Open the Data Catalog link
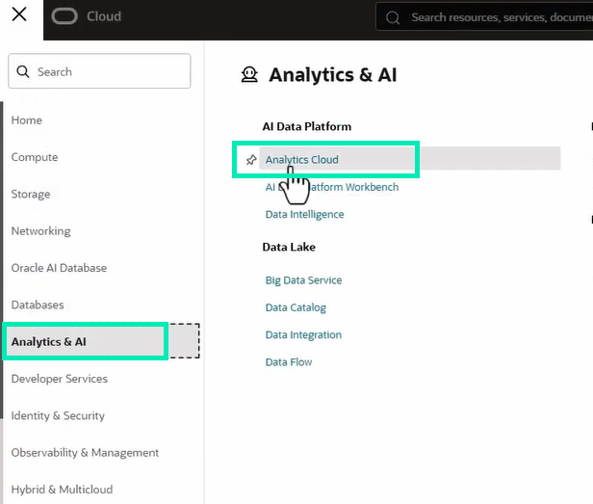 [x=296, y=307]
